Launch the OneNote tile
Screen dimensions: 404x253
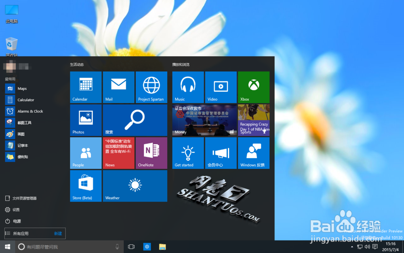[151, 153]
